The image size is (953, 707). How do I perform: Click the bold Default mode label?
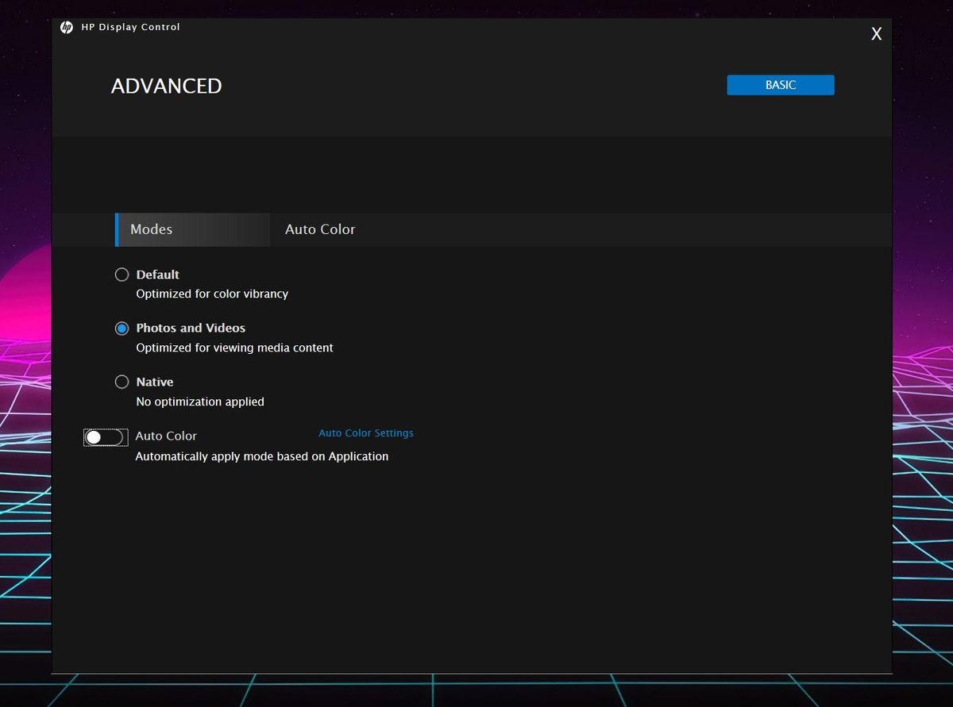158,275
